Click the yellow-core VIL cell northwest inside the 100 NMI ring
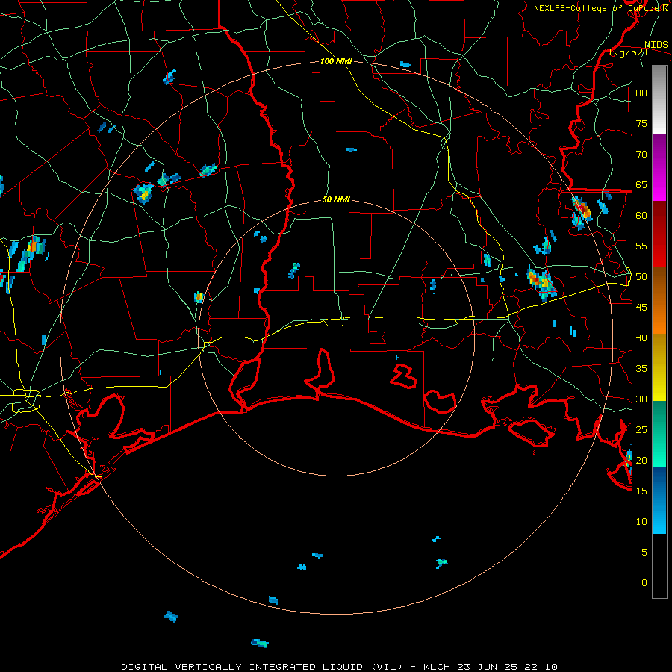 pyautogui.click(x=143, y=193)
